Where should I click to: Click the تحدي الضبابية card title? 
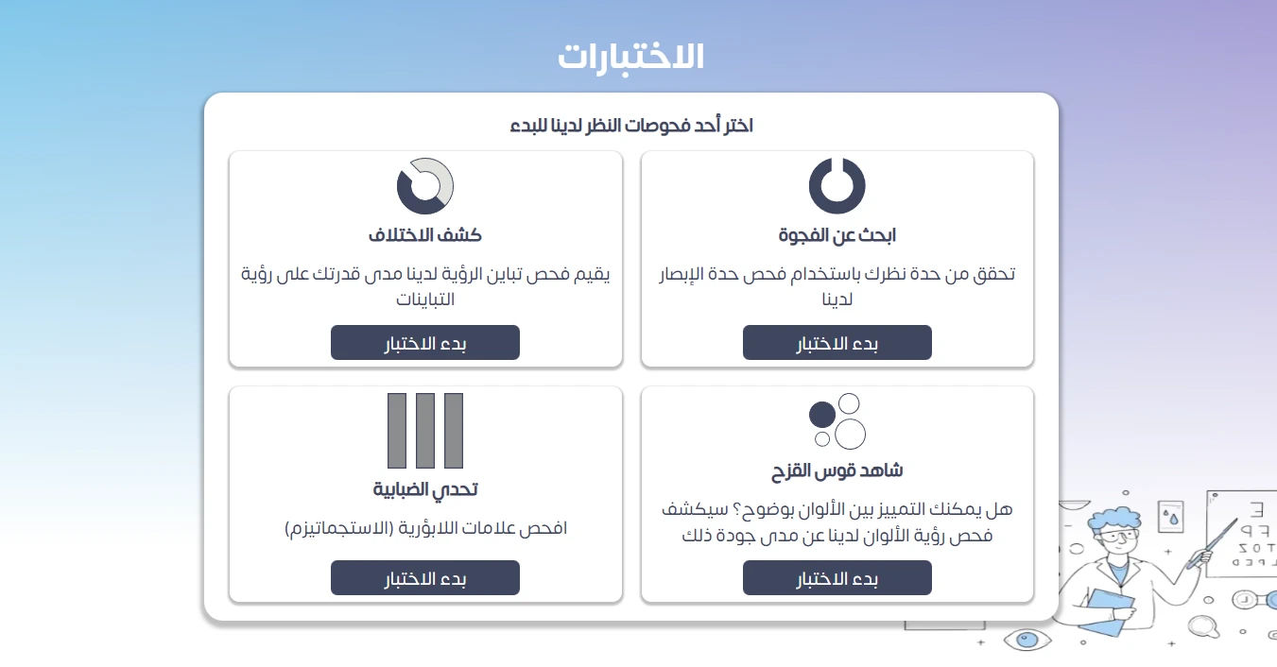click(x=425, y=489)
